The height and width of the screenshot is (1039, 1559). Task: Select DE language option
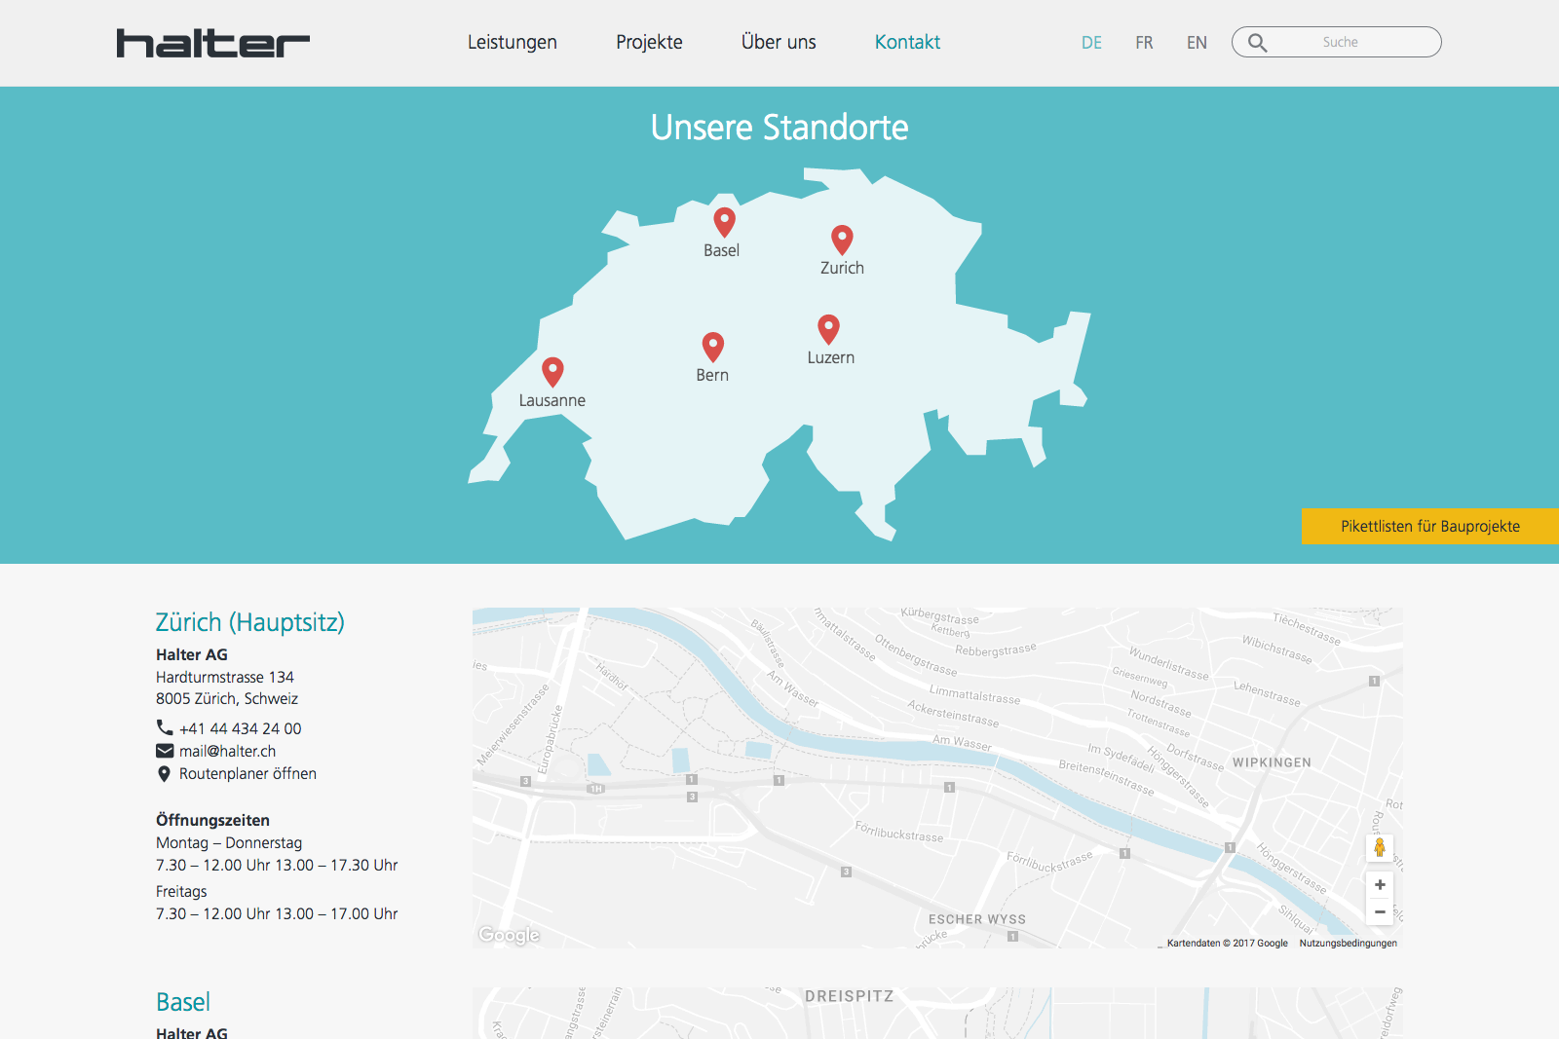[x=1091, y=43]
